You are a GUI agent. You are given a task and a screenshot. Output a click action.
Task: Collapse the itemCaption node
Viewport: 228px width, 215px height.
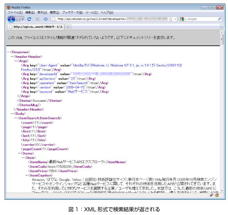[x=26, y=175]
